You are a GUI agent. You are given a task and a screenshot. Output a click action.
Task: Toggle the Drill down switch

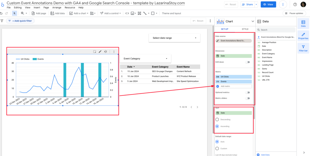click(x=248, y=62)
